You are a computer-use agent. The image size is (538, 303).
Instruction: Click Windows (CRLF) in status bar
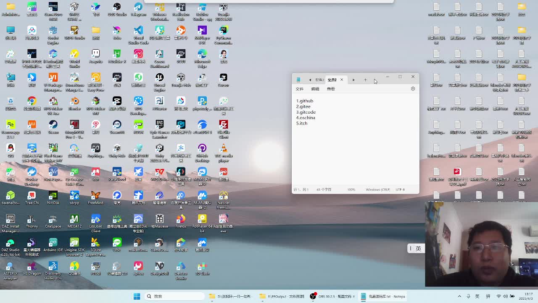[378, 190]
